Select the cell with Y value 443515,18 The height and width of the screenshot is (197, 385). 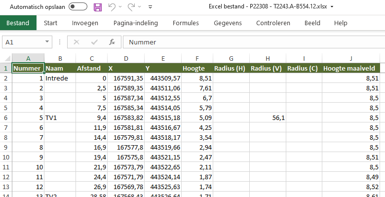[163, 118]
